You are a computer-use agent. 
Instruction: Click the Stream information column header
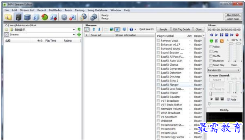pos(134,35)
